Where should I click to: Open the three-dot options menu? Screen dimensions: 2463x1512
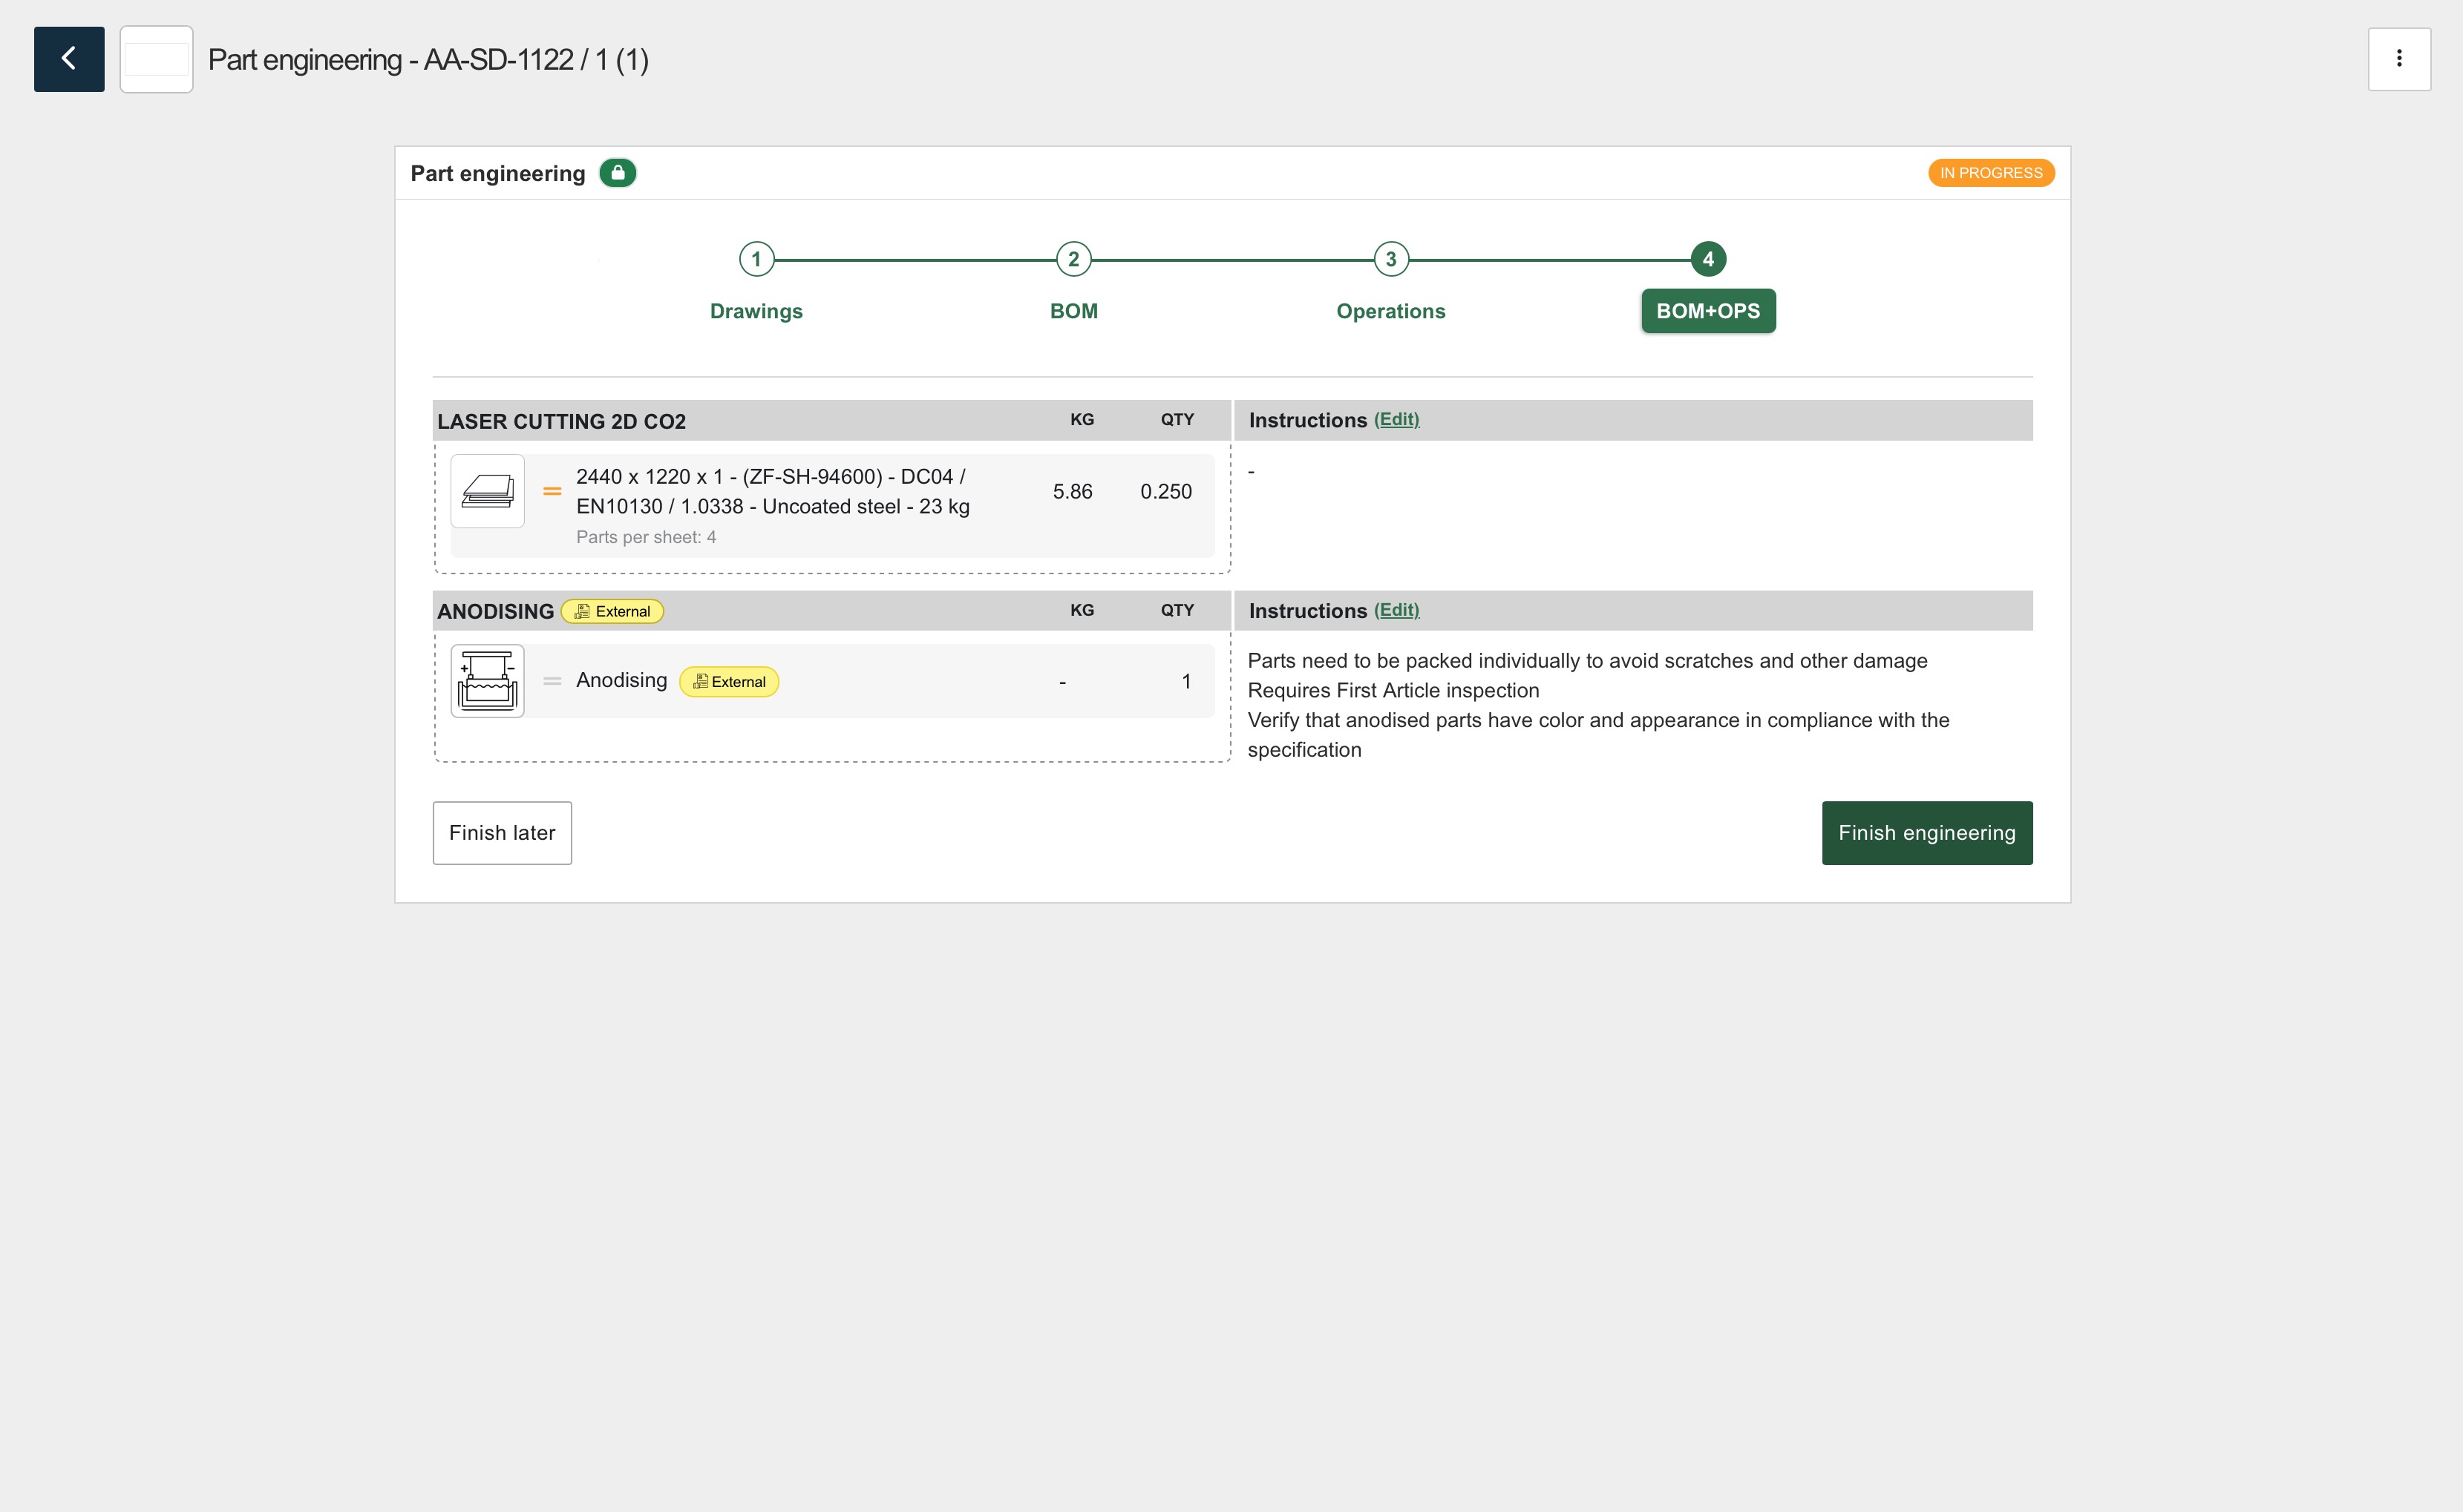click(x=2398, y=59)
